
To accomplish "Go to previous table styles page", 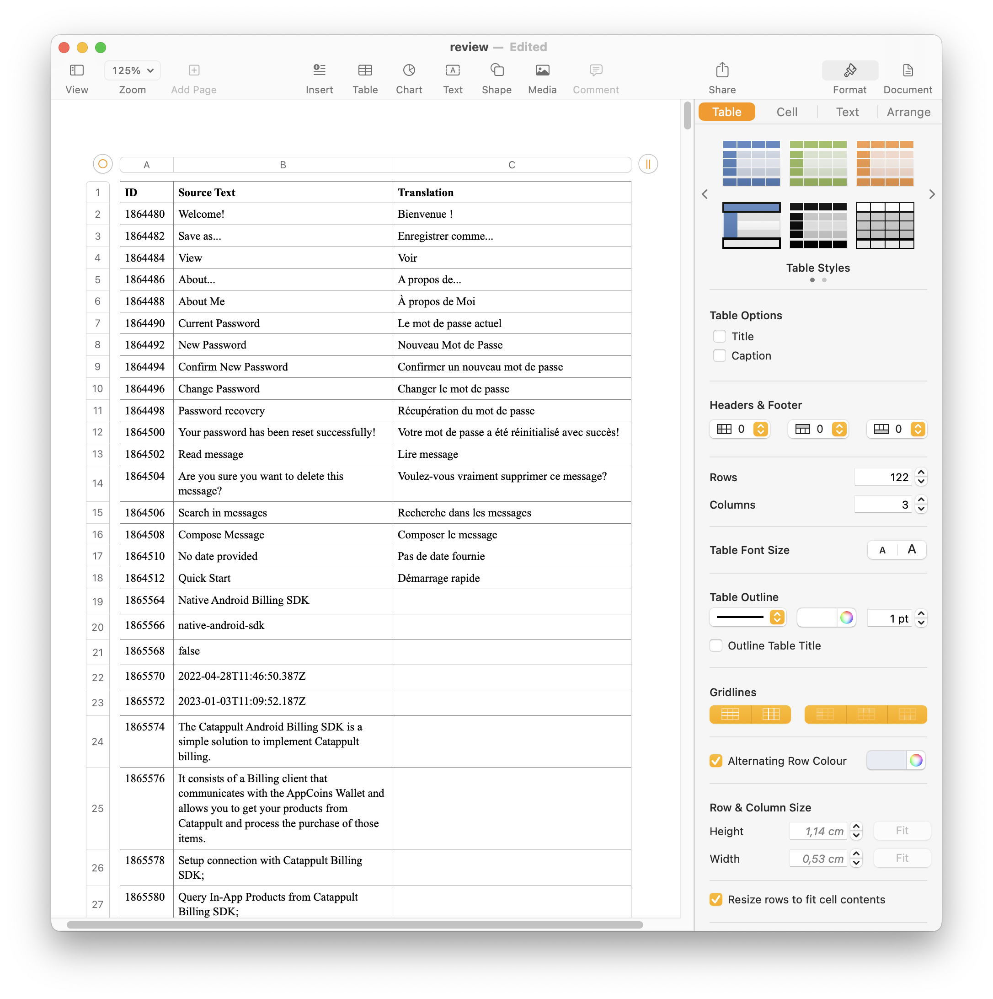I will click(x=705, y=194).
